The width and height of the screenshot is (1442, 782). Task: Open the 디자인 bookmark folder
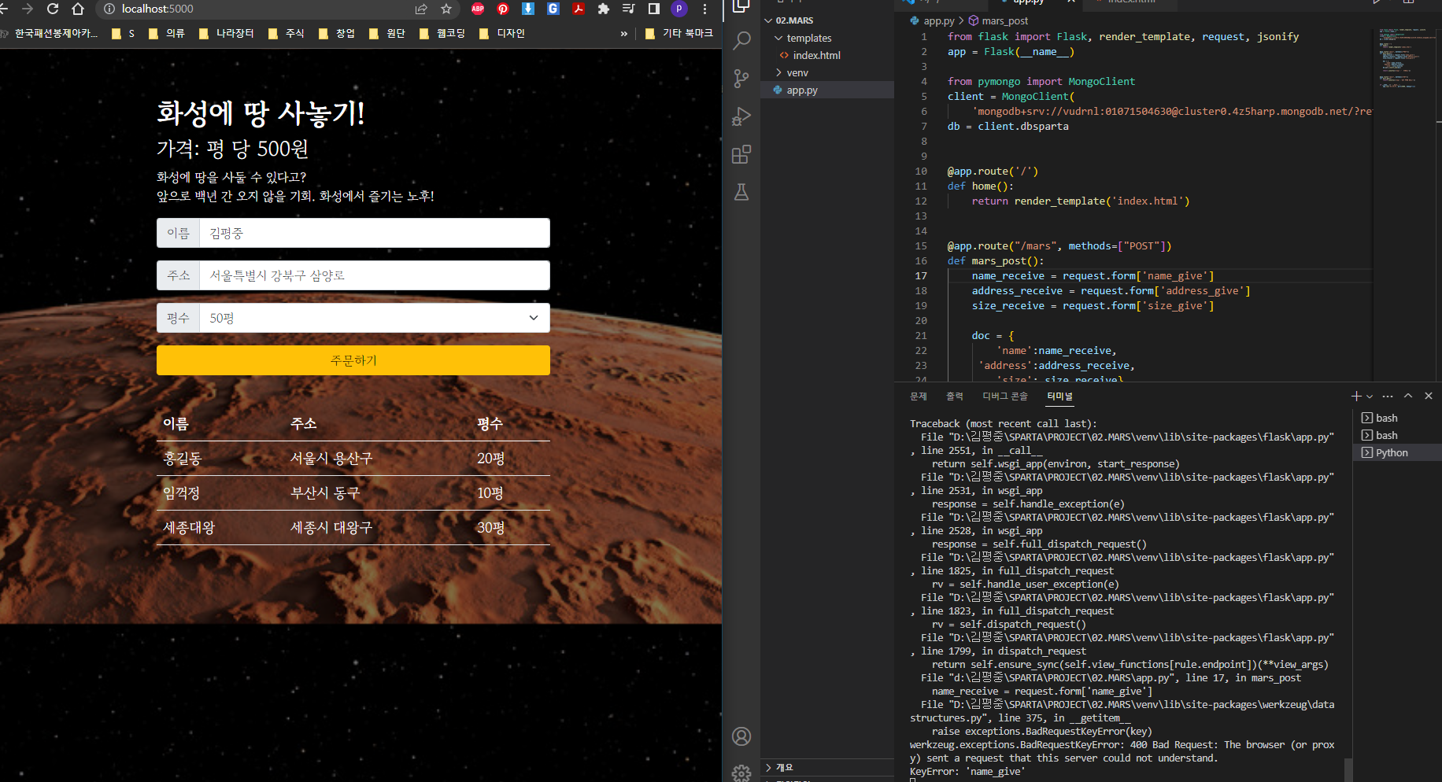pos(502,33)
